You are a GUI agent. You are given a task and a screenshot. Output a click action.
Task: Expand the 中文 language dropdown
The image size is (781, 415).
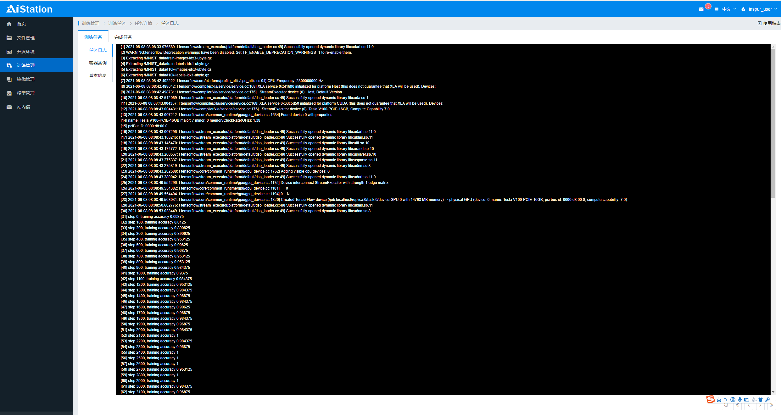729,9
